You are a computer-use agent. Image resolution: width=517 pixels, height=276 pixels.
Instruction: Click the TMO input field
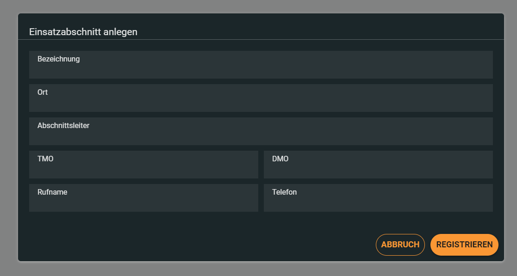143,168
